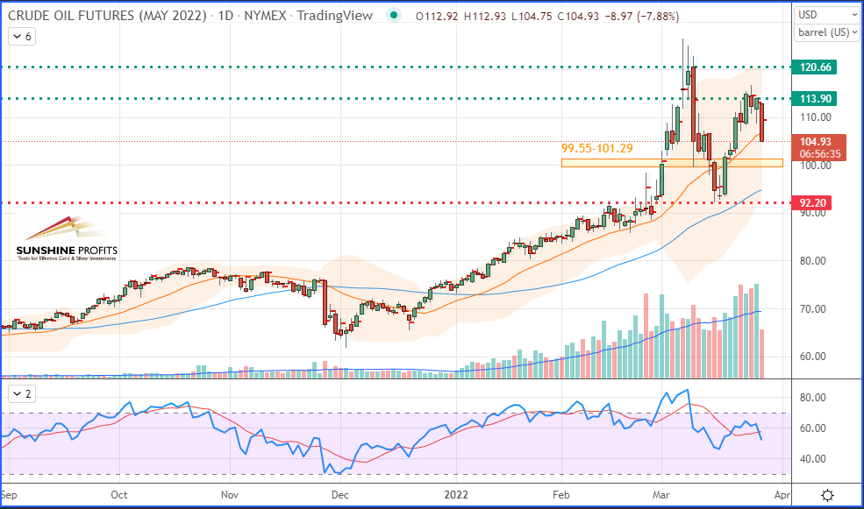Click the Sunshine Profits logo
The width and height of the screenshot is (864, 509).
67,238
